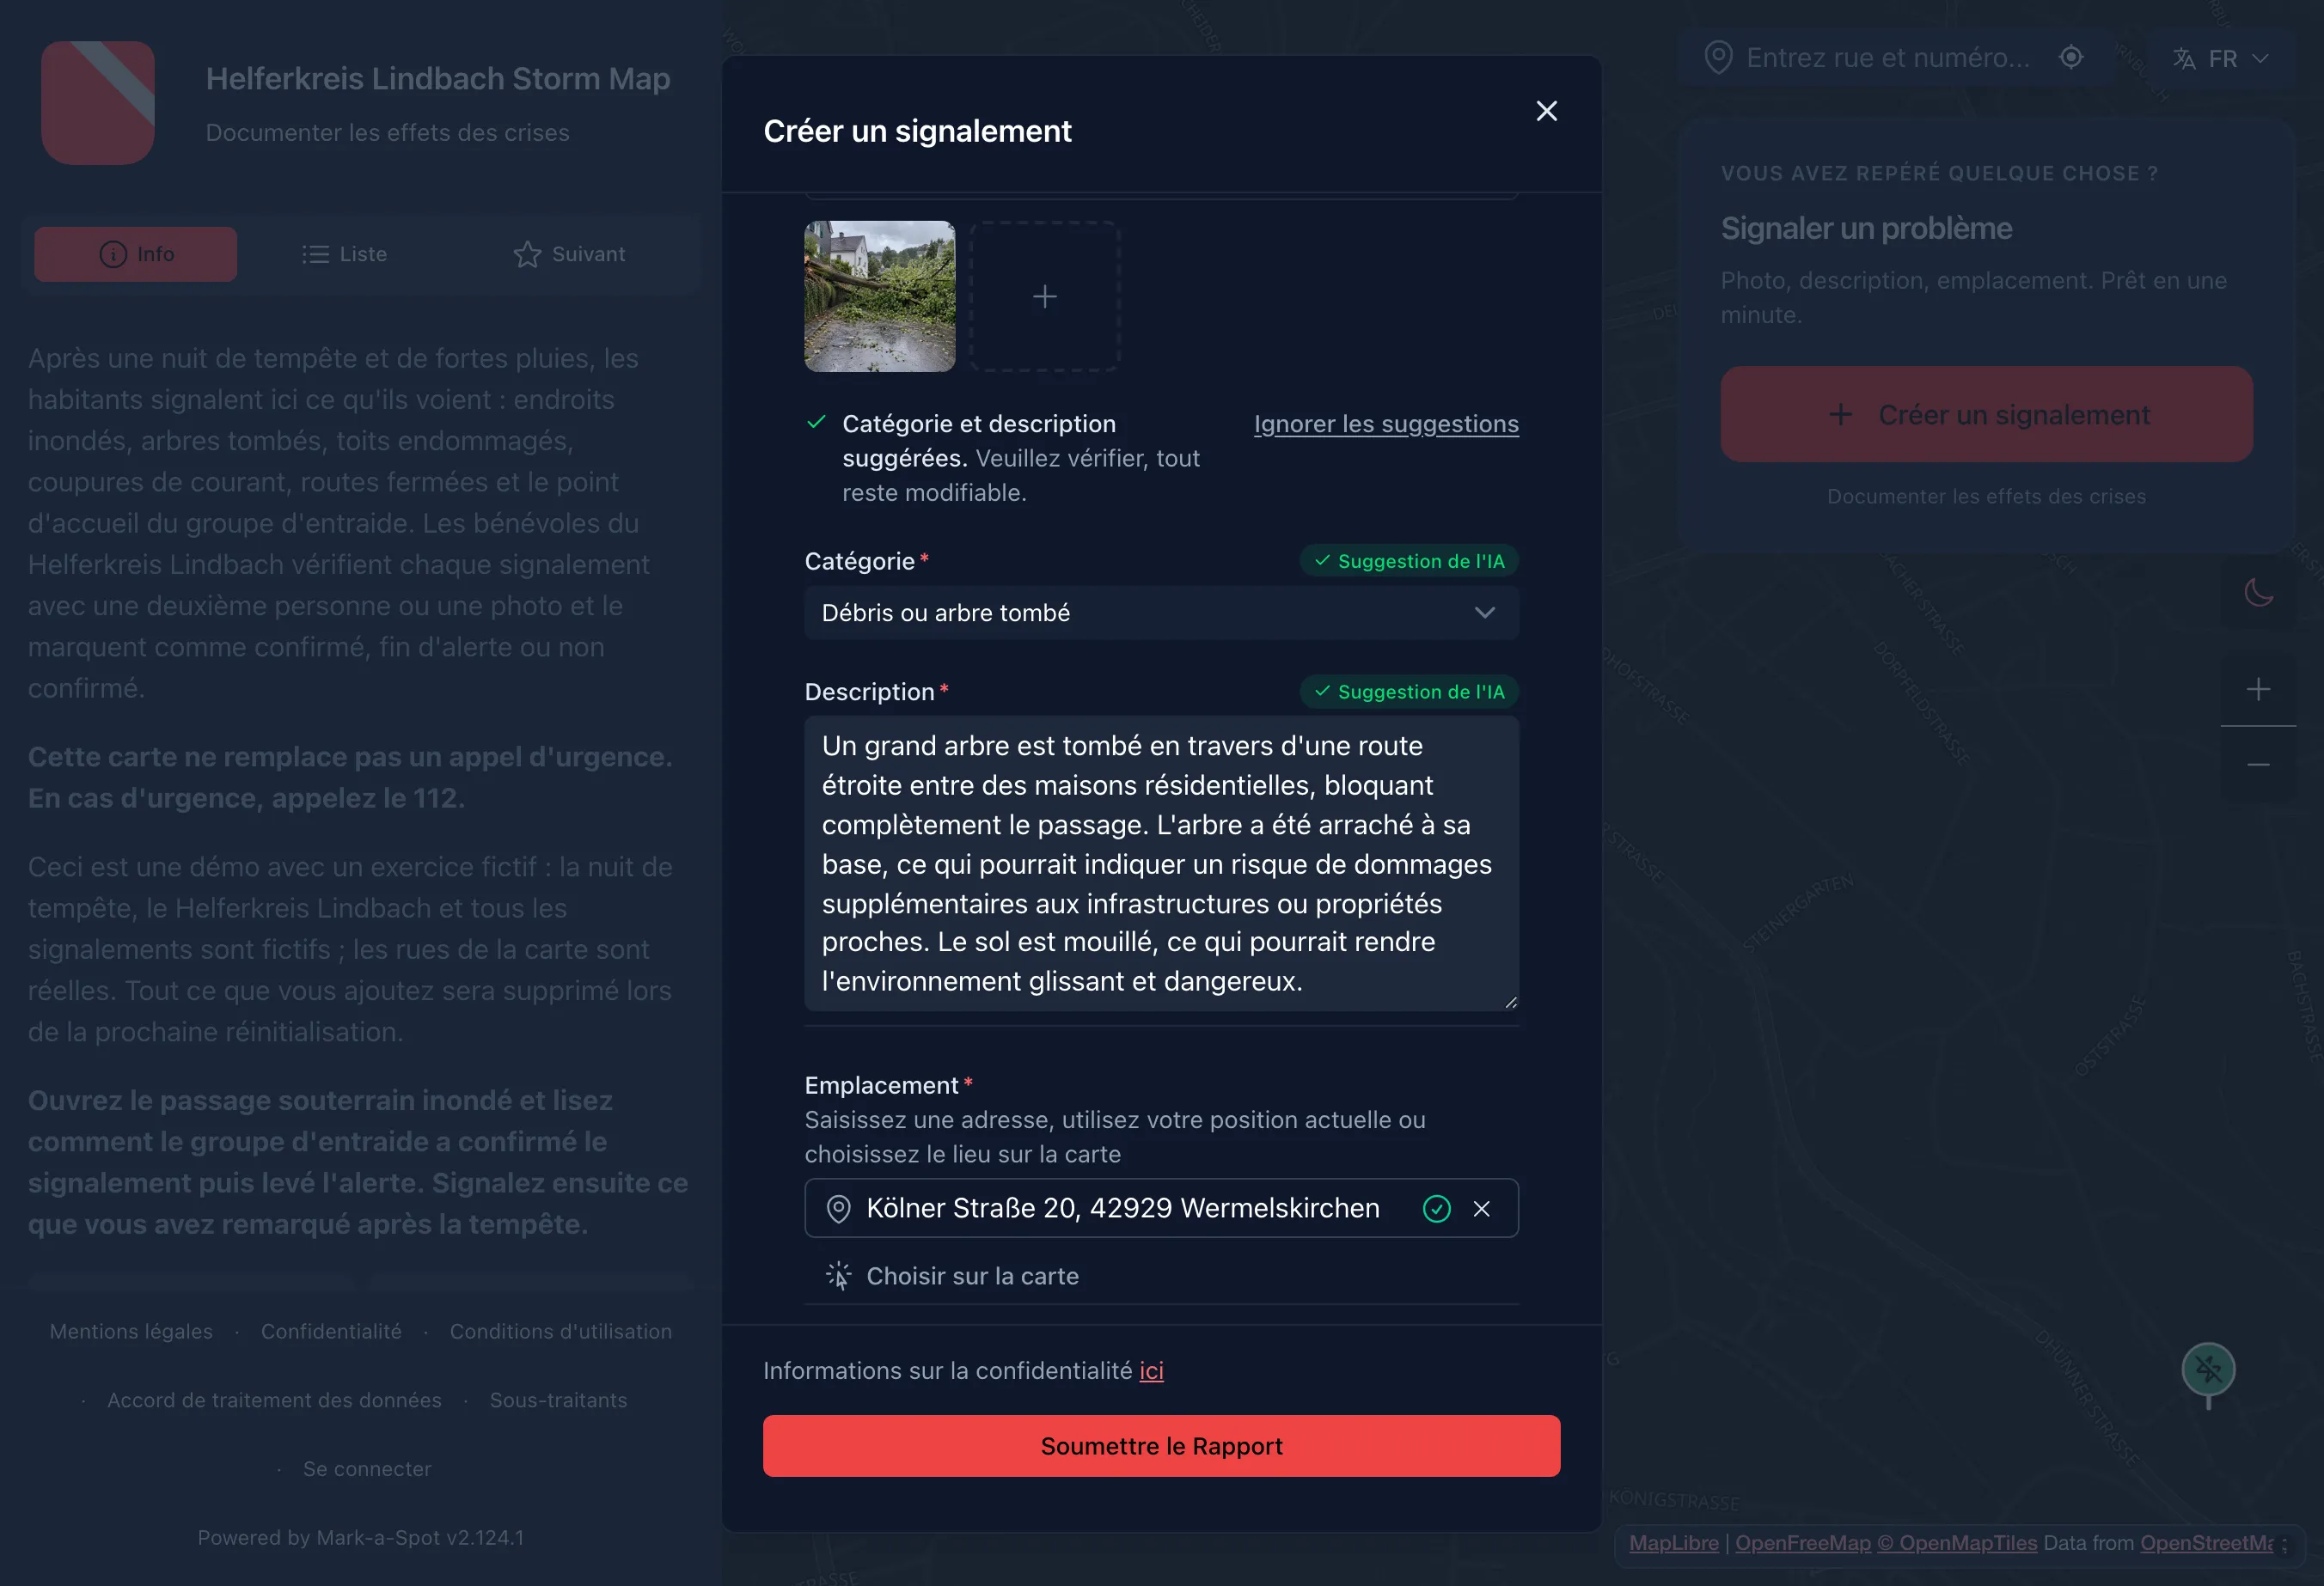
Task: Click the locate me crosshair icon
Action: [2071, 57]
